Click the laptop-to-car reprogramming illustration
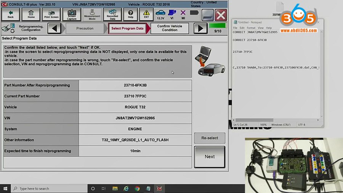The image size is (343, 193). (x=210, y=61)
